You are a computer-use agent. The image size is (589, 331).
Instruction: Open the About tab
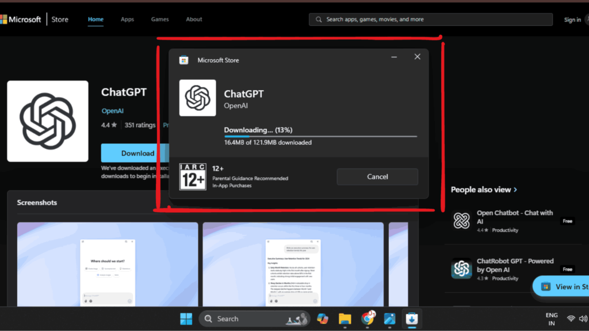point(194,19)
